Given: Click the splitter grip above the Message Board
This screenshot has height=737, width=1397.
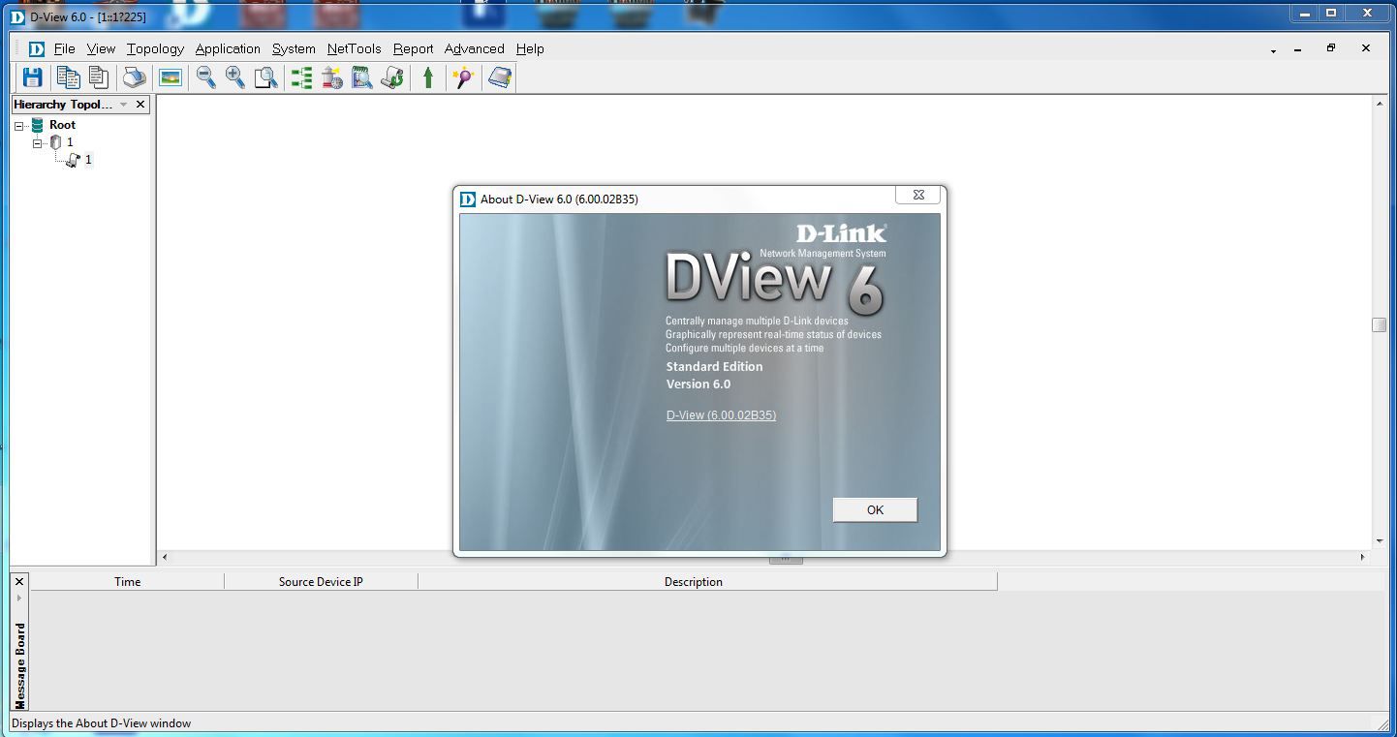Looking at the screenshot, I should tap(786, 559).
